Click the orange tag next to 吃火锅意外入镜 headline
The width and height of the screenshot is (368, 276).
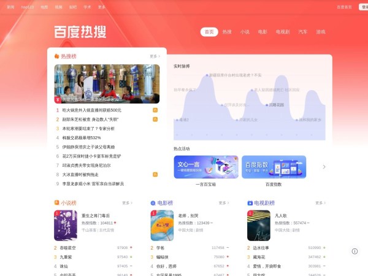coord(155,110)
